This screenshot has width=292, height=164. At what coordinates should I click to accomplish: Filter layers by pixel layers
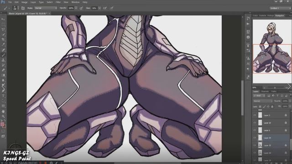coord(269,96)
